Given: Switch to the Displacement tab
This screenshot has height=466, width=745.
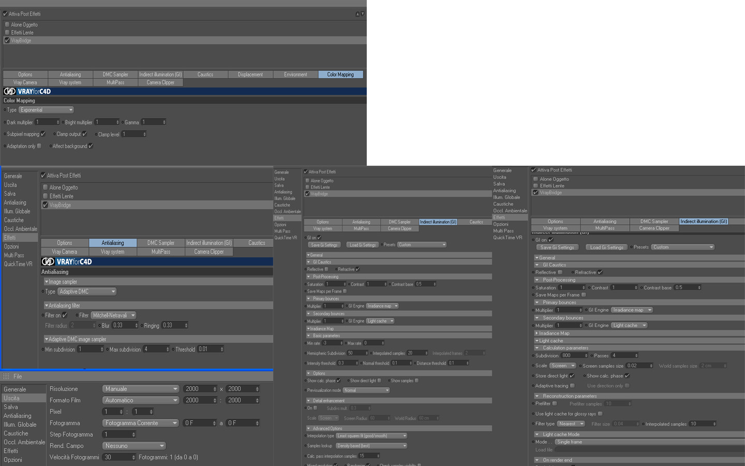Looking at the screenshot, I should [x=250, y=75].
